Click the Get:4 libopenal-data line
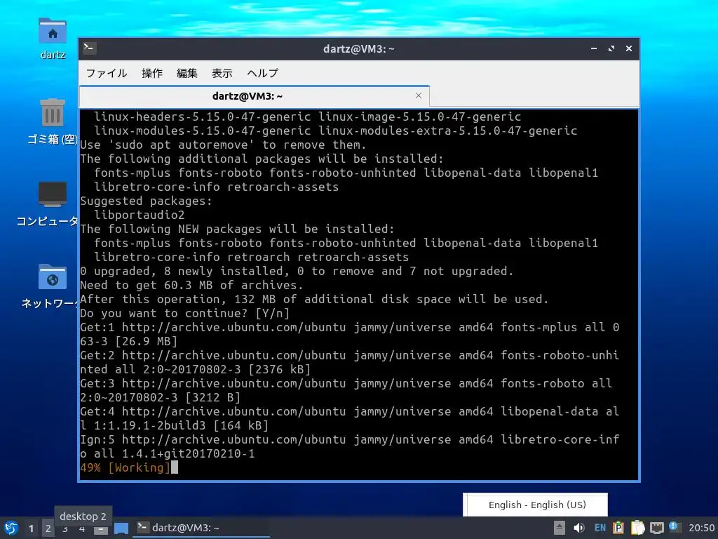Viewport: 718px width, 539px height. coord(349,418)
